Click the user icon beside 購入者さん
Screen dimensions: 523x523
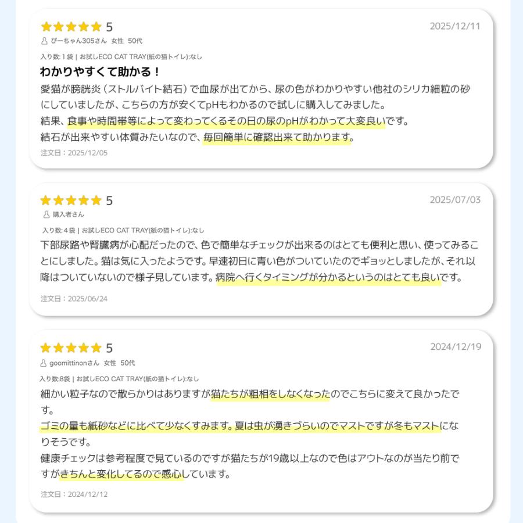pos(46,214)
